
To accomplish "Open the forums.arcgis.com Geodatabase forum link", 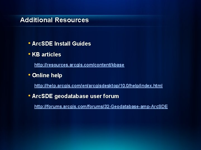I will pos(101,106).
